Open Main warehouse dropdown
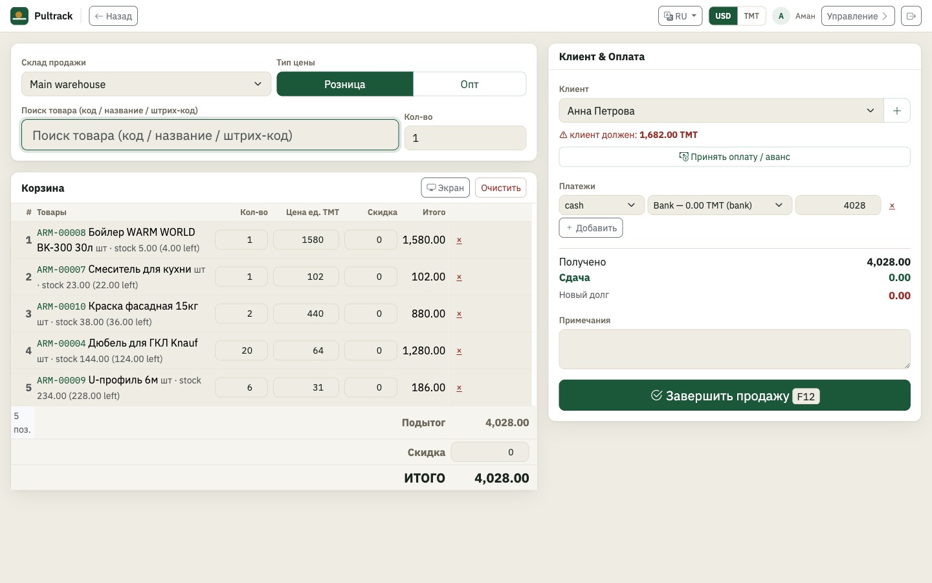 (146, 84)
